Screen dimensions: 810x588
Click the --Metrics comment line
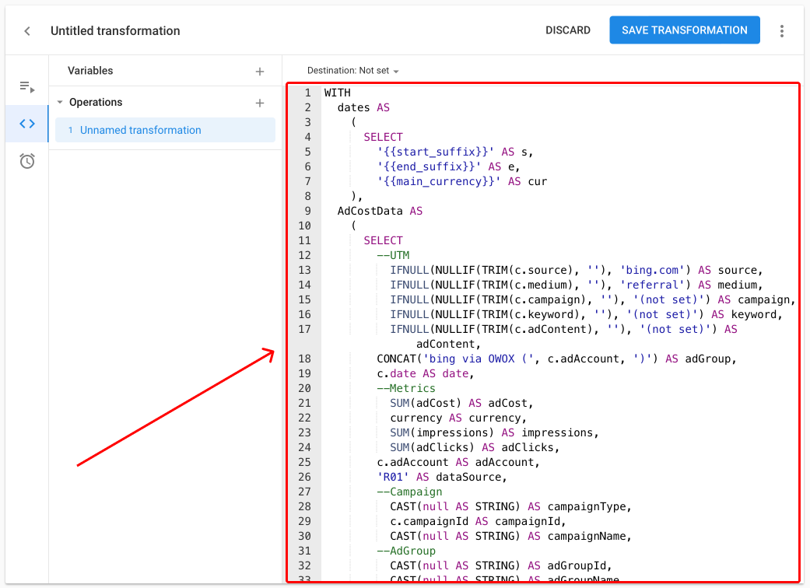tap(406, 388)
